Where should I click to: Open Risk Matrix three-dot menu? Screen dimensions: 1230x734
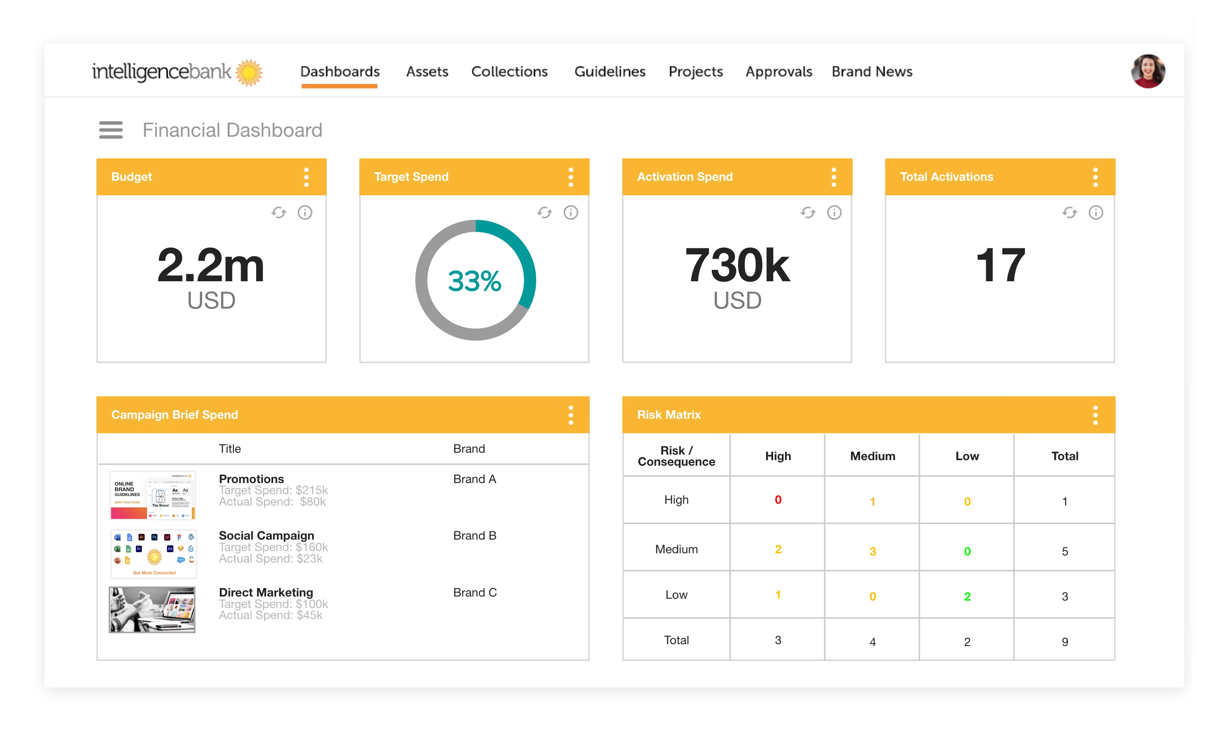[x=1095, y=415]
